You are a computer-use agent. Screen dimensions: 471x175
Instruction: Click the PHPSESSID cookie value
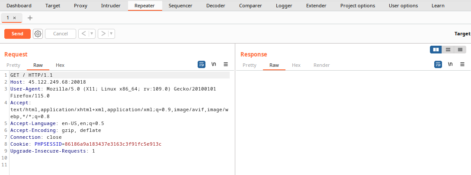tap(113, 144)
